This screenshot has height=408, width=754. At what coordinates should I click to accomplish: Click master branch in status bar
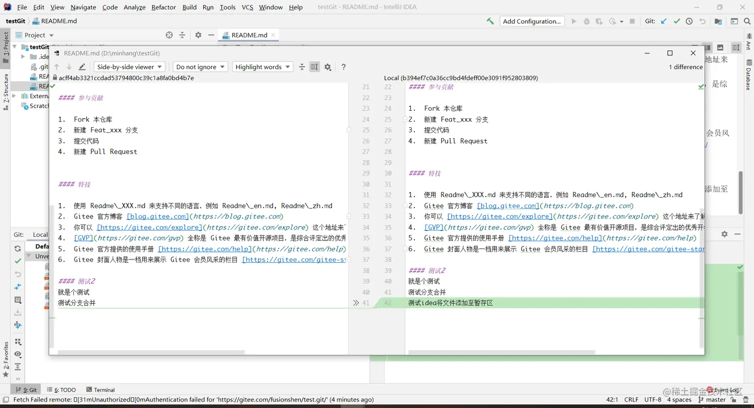point(712,400)
